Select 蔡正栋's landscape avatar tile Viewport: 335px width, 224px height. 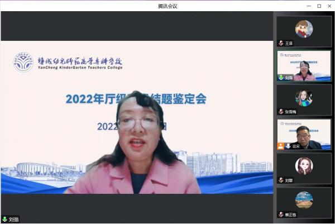pyautogui.click(x=304, y=200)
